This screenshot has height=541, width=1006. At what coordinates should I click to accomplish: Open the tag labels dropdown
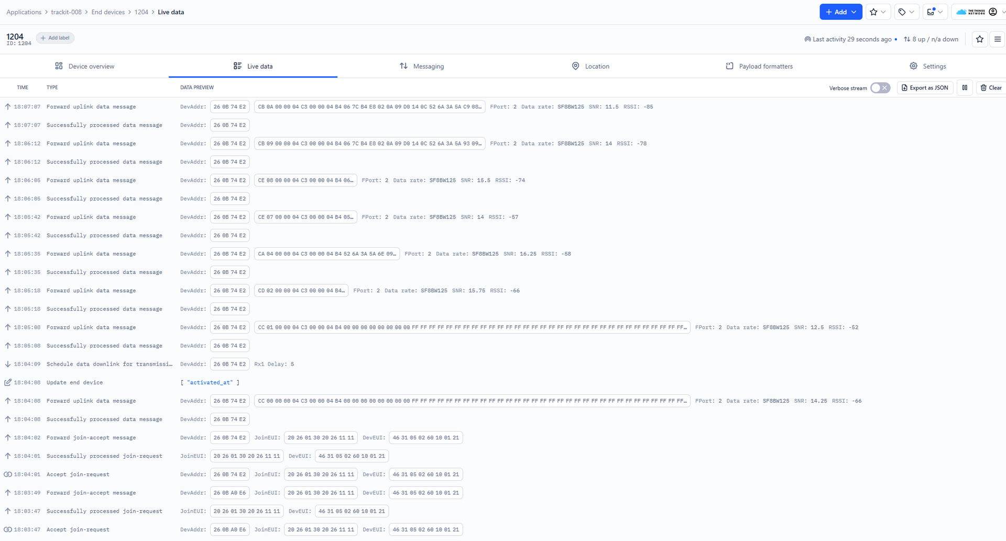(906, 12)
